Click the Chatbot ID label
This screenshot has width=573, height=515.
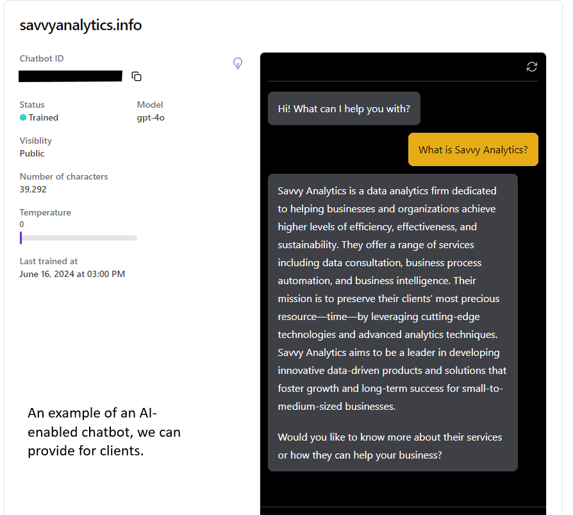point(42,58)
